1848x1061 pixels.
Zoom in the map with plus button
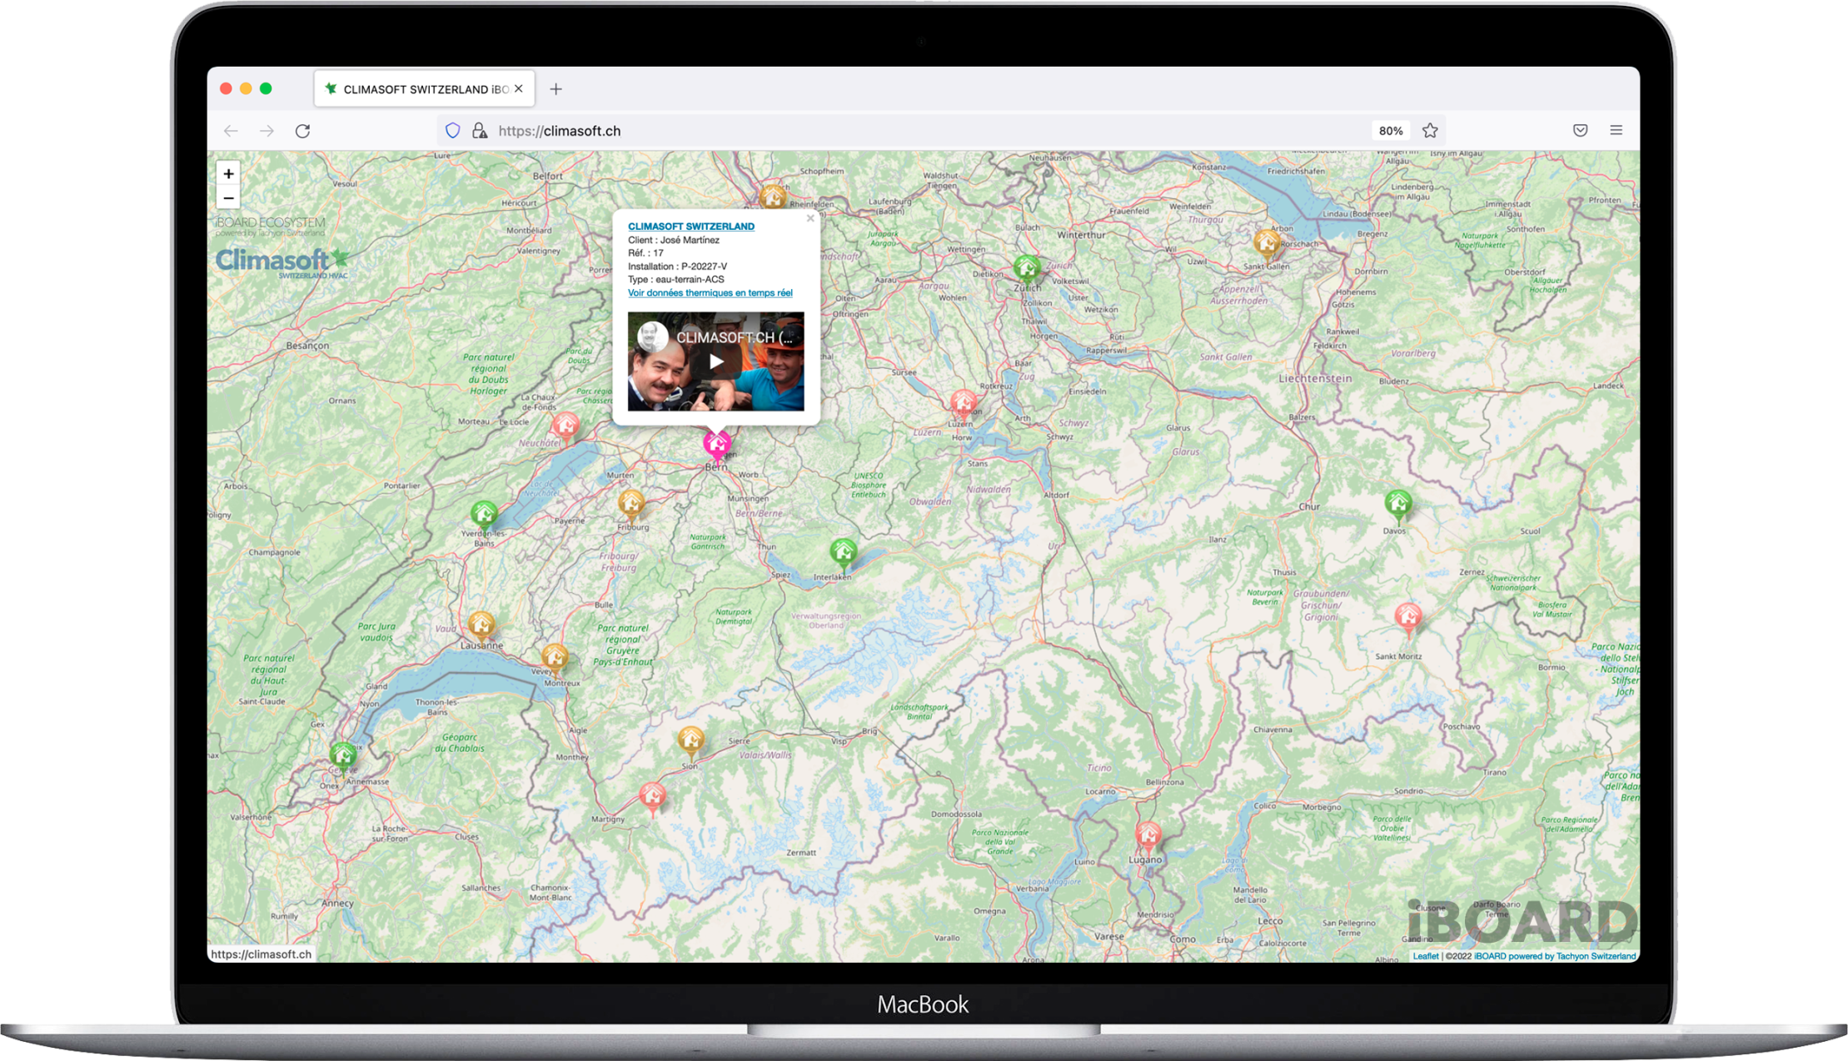click(228, 173)
